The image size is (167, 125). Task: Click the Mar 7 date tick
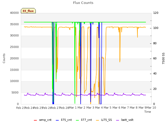click(x=125, y=108)
